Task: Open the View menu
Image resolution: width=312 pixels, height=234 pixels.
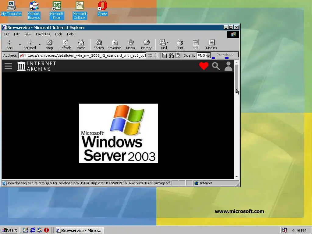Action: 28,34
